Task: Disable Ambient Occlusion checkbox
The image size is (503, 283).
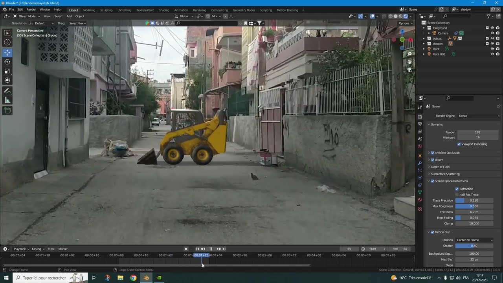Action: coord(433,153)
